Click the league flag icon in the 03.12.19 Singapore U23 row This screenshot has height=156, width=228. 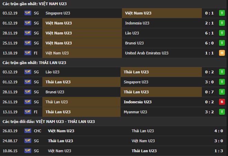28,13
